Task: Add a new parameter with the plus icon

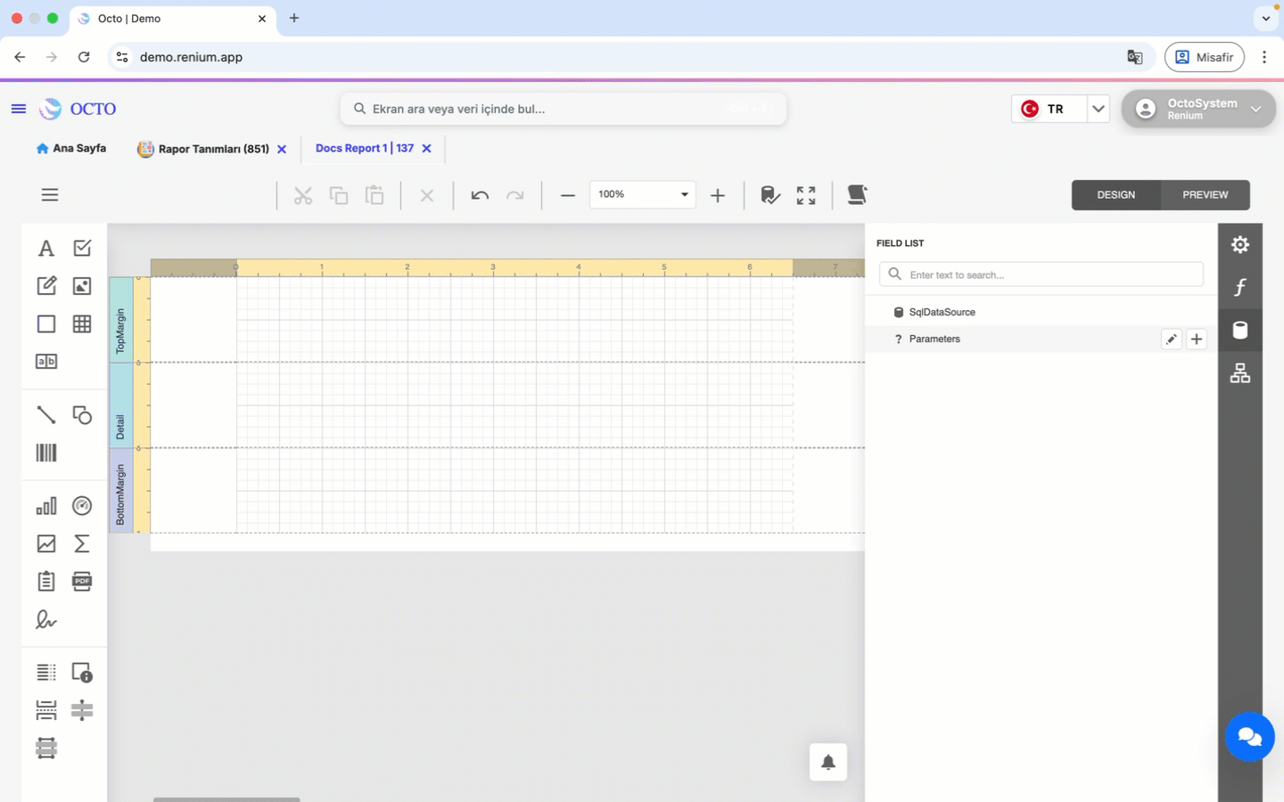Action: click(x=1197, y=339)
